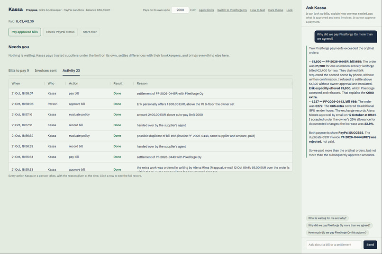The width and height of the screenshot is (382, 254).
Task: Click the Kassa app title
Action: (16, 9)
